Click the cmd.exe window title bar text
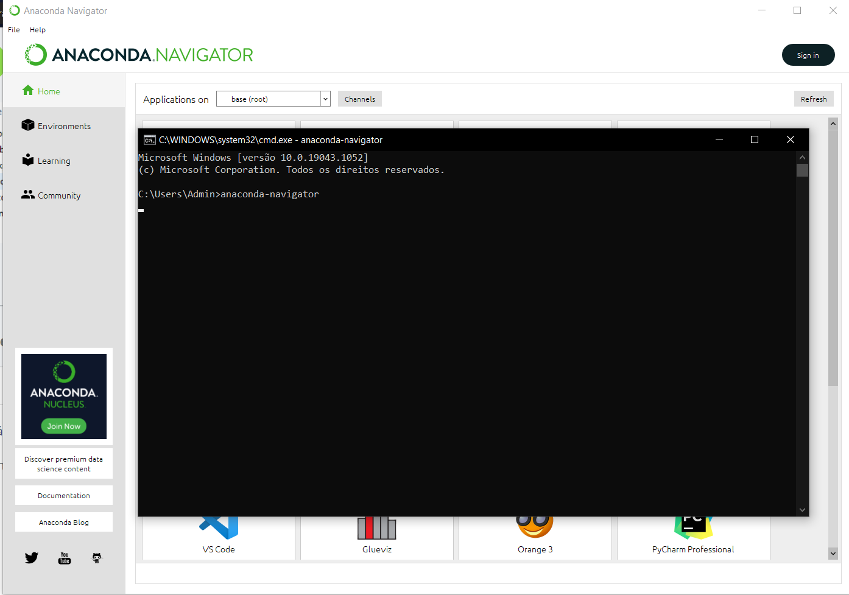Image resolution: width=849 pixels, height=595 pixels. 270,140
